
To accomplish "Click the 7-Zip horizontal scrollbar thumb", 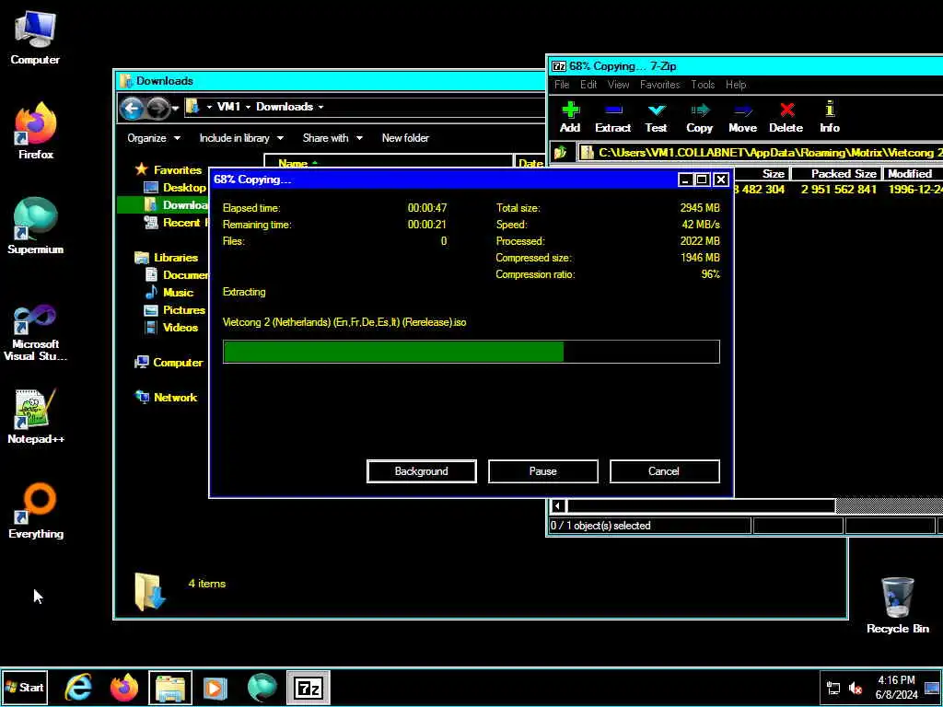I will tap(701, 506).
